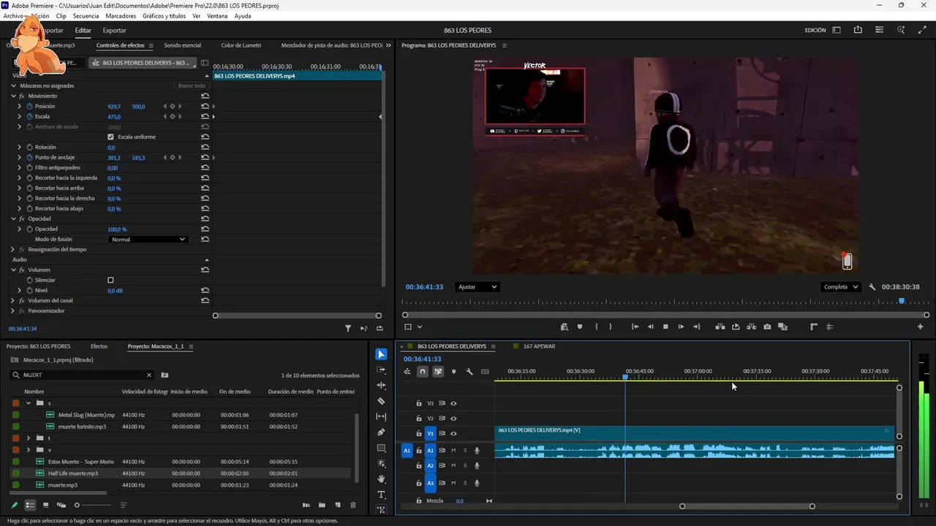Activate the Slip tool
Image resolution: width=936 pixels, height=526 pixels.
tap(381, 416)
